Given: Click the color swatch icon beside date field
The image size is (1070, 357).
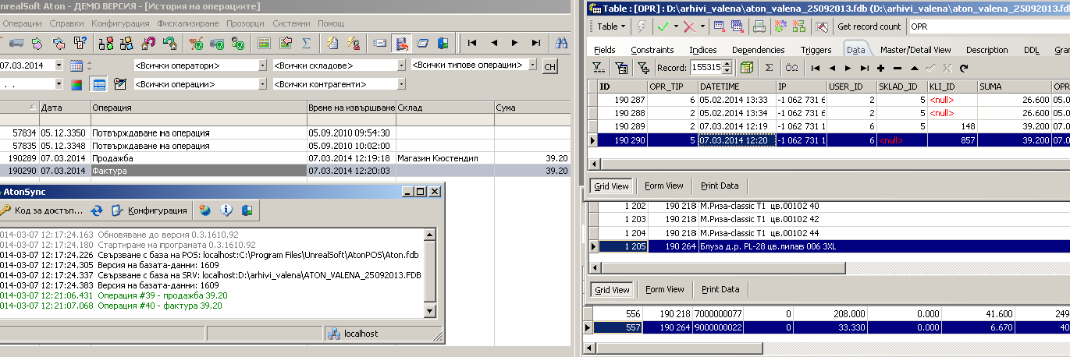Looking at the screenshot, I should pos(76,84).
